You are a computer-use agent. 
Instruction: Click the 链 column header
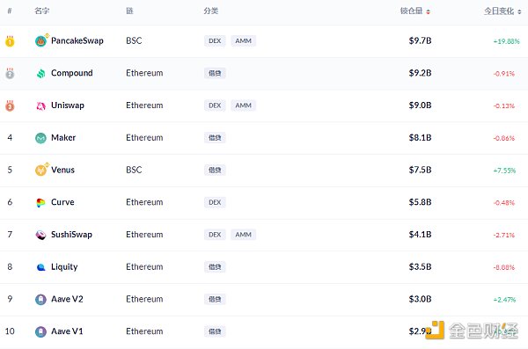129,11
